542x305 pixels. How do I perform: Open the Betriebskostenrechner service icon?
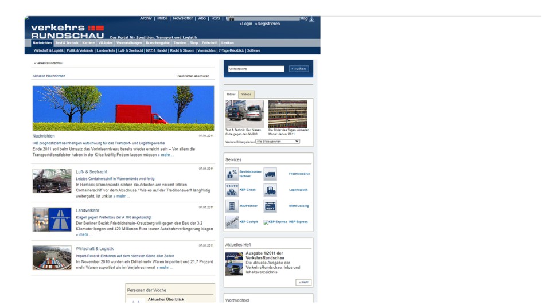coord(232,174)
